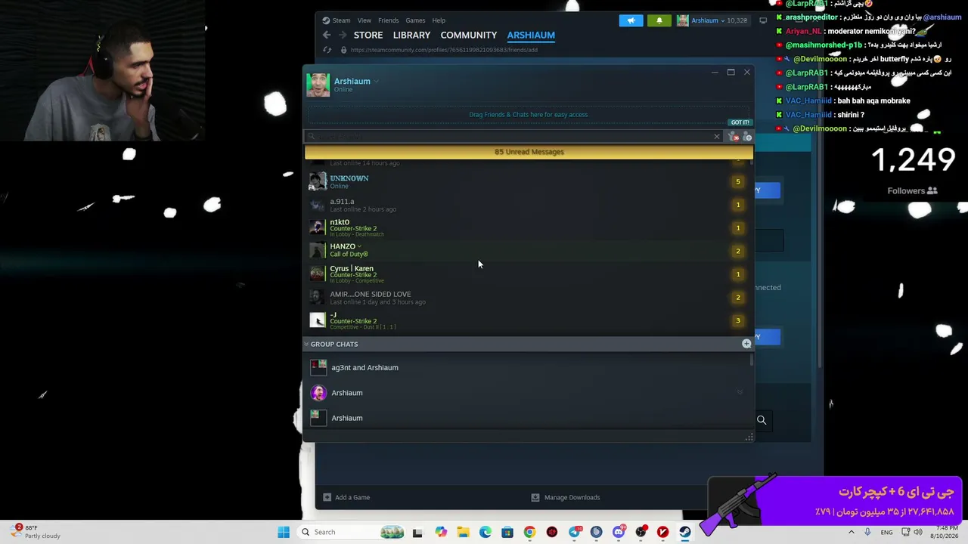Click the friends list resize grip
This screenshot has width=968, height=544.
tap(749, 437)
